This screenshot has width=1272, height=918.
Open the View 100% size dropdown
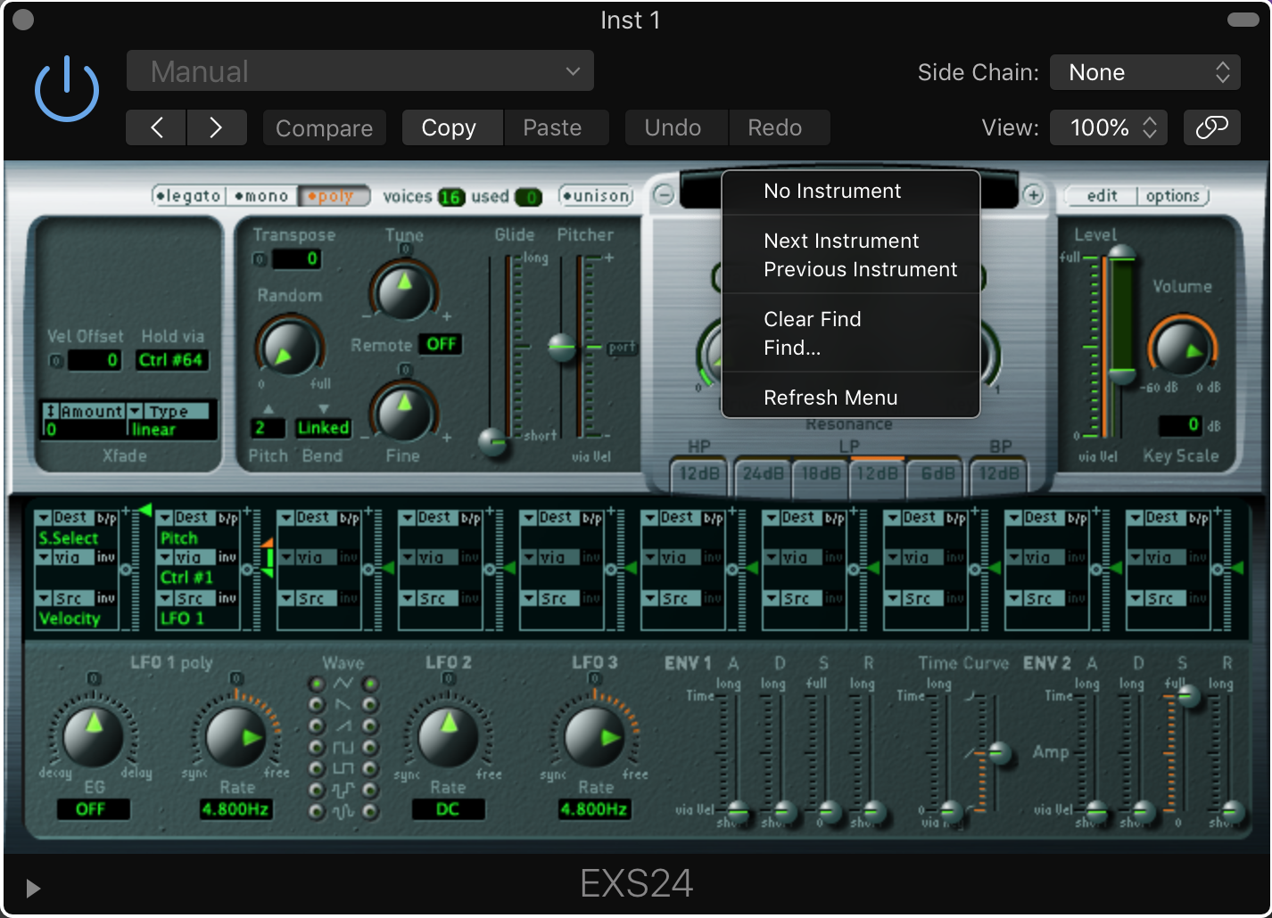(1111, 127)
